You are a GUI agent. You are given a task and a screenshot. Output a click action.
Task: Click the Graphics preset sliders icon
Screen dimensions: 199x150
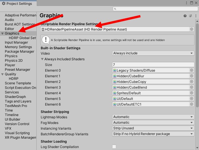pyautogui.click(x=190, y=16)
